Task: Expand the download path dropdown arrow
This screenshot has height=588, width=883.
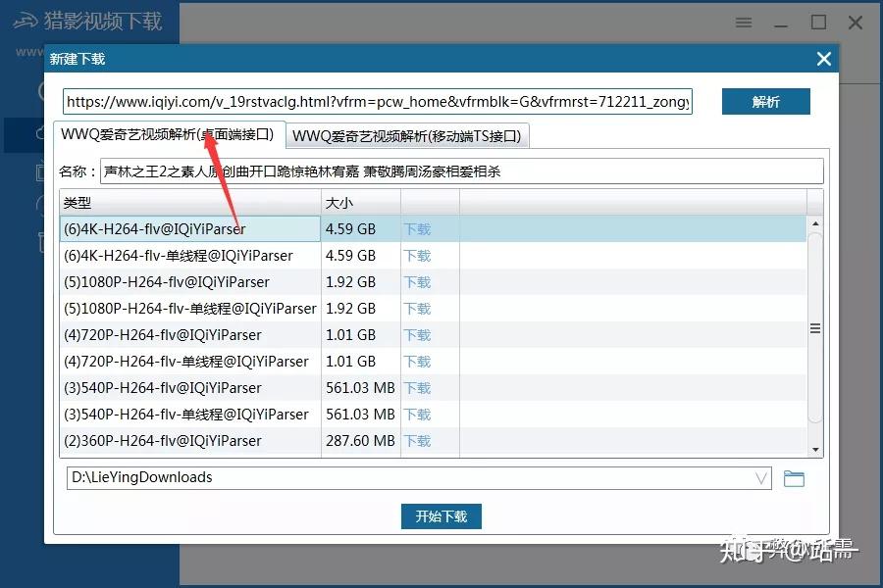Action: [760, 478]
